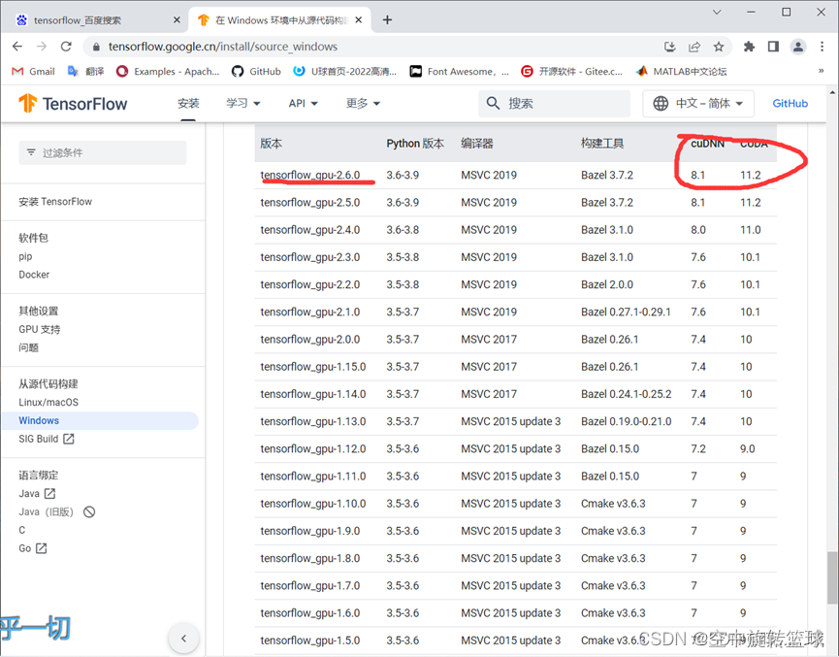
Task: Open the 问题 sidebar link
Action: (x=28, y=347)
